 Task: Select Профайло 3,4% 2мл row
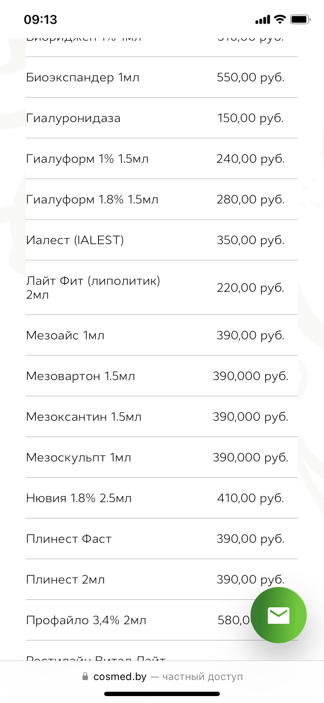coord(86,620)
